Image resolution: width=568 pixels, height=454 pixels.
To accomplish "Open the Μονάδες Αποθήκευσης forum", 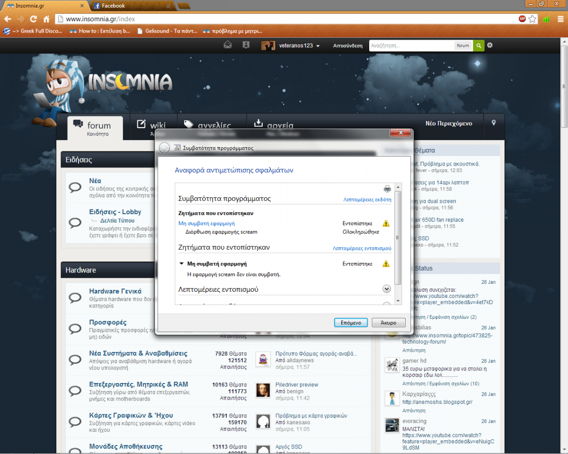I will [126, 446].
